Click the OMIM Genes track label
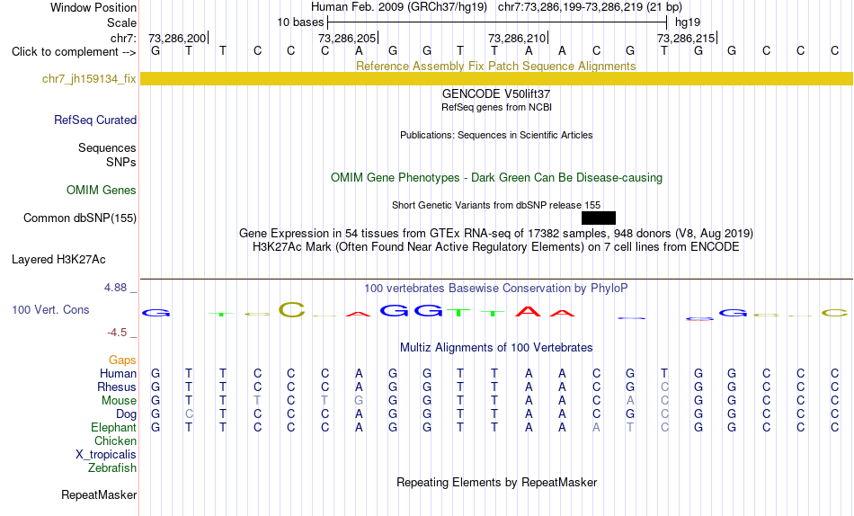The height and width of the screenshot is (516, 854). coord(102,191)
